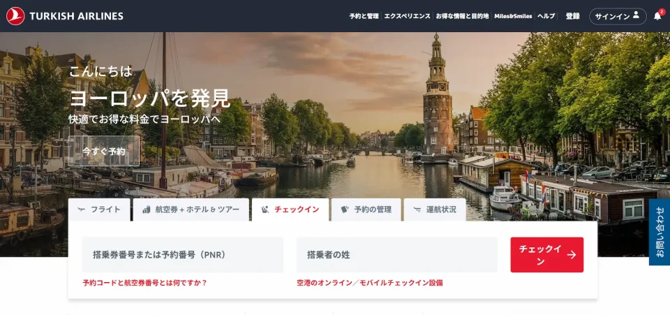Click the こんにちは greeting text
The image size is (670, 315).
click(100, 71)
